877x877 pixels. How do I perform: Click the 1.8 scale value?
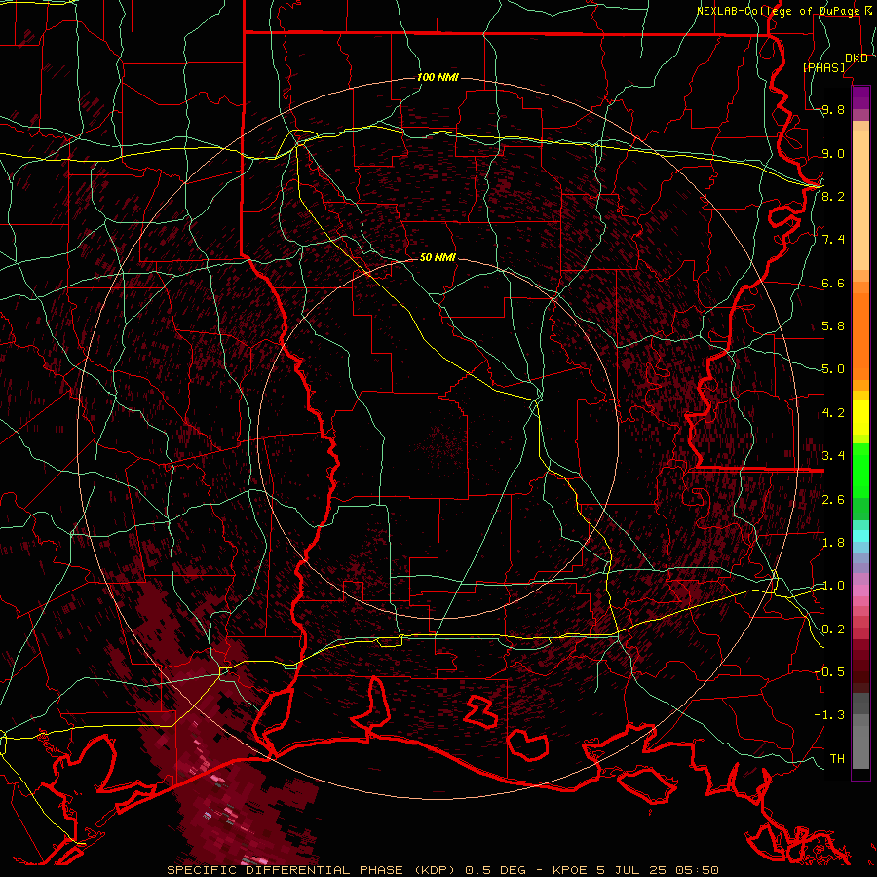click(x=833, y=543)
